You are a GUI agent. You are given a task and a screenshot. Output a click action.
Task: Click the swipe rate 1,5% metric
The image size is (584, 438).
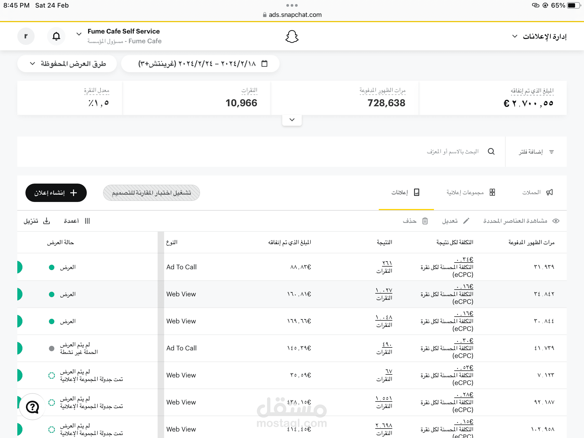point(99,103)
